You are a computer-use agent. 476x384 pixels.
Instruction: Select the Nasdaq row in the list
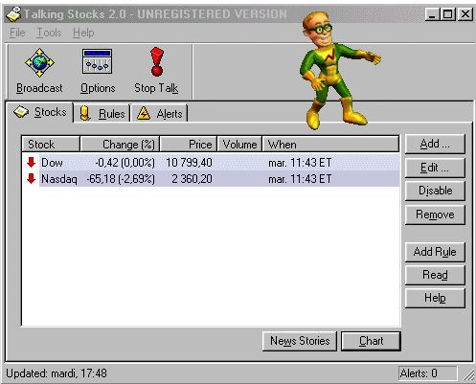(211, 179)
